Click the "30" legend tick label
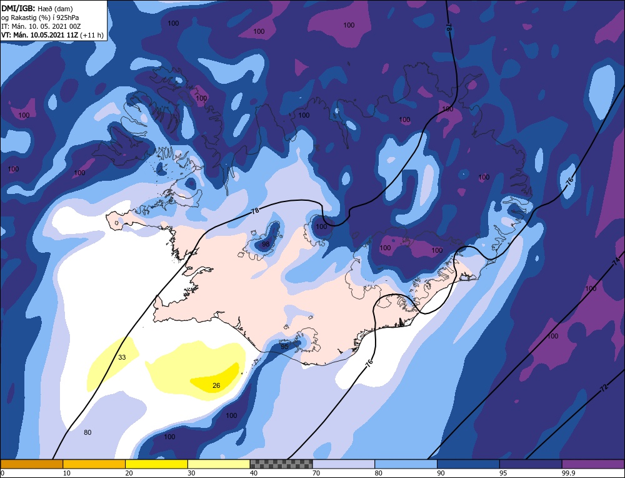Image resolution: width=625 pixels, height=478 pixels. click(191, 473)
